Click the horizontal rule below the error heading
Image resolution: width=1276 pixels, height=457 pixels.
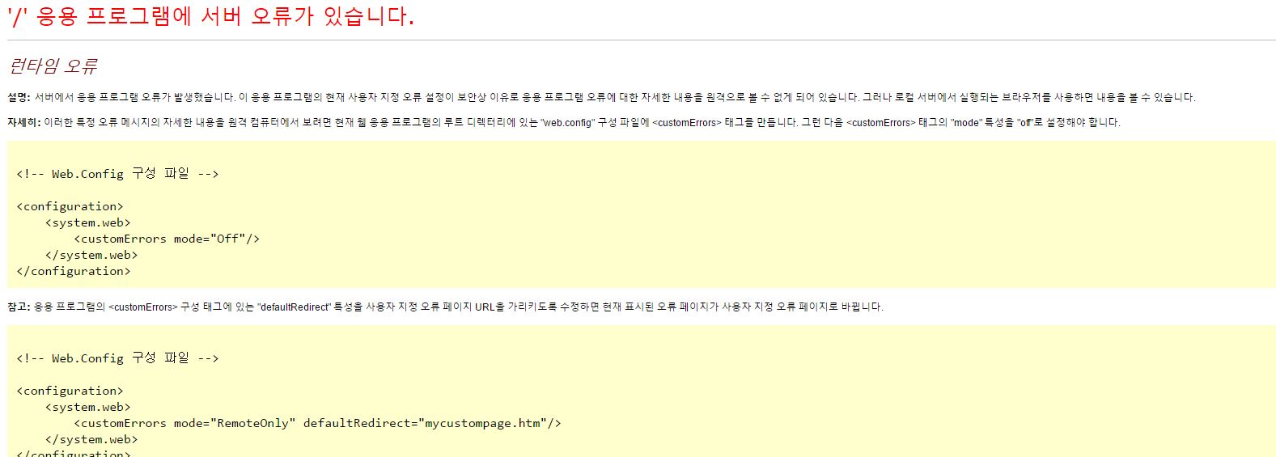638,40
